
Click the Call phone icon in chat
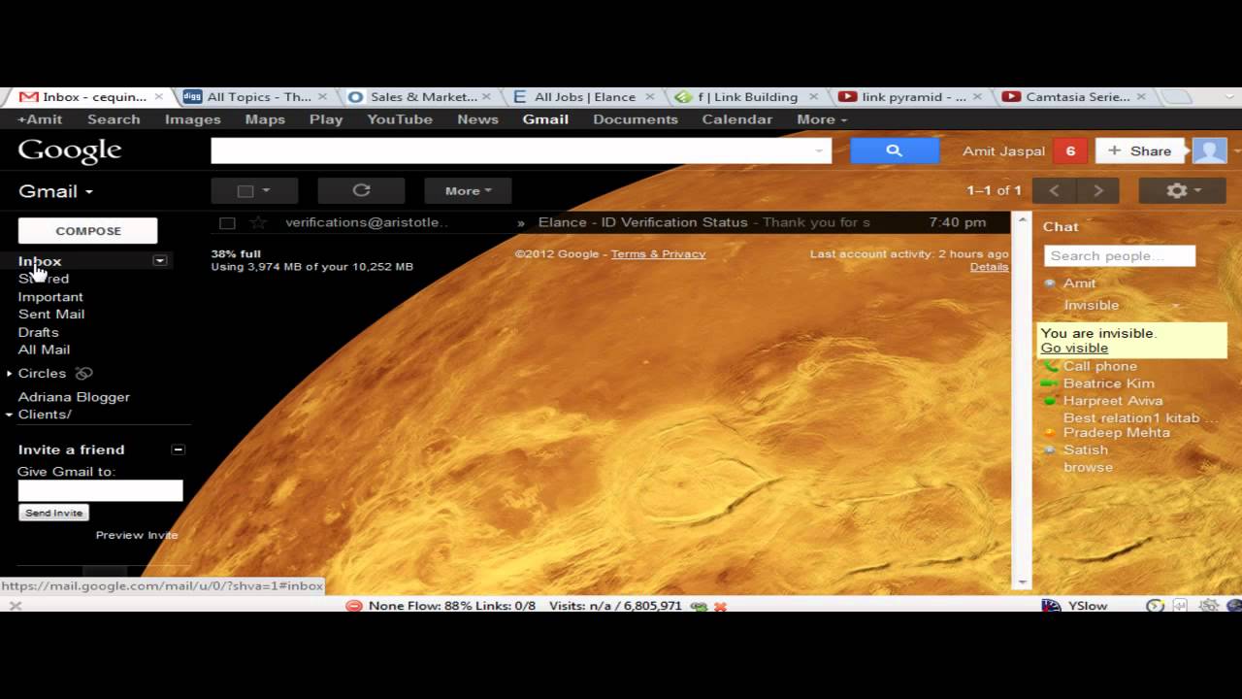tap(1051, 366)
